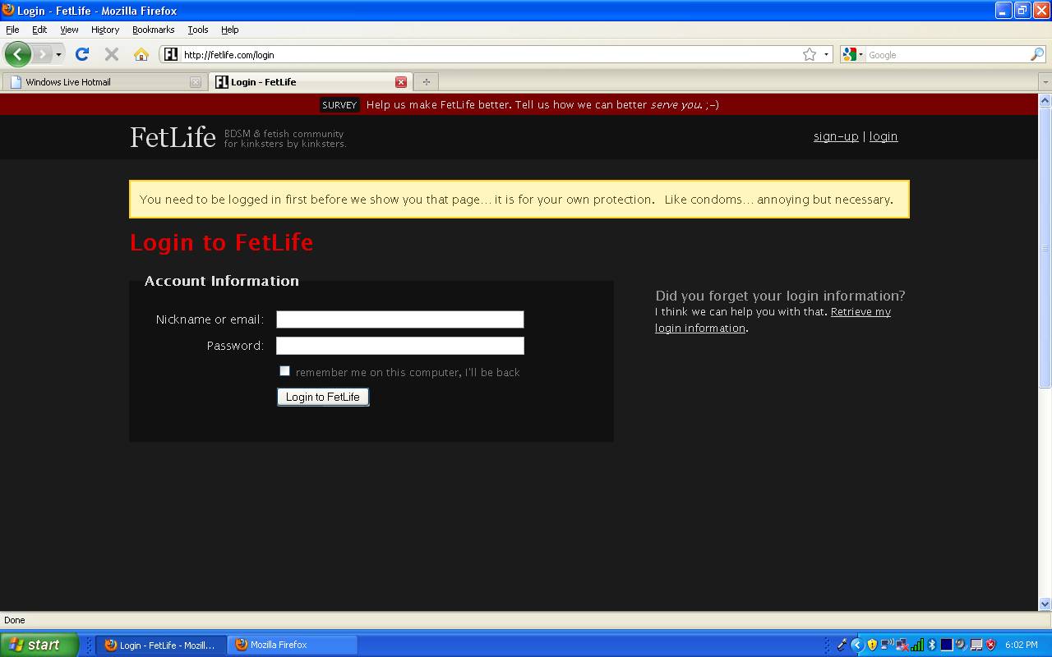This screenshot has width=1052, height=657.
Task: Click the FetLife logo
Action: (173, 137)
